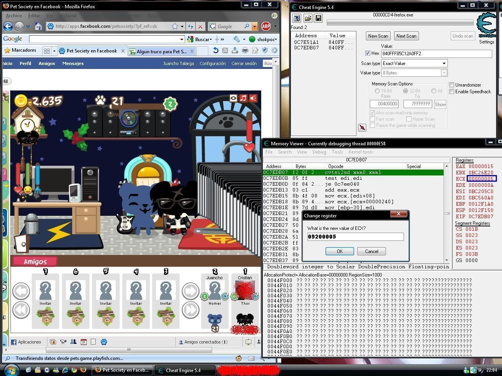Switch to the Algun truco para Pet S... tab
502x376 pixels.
tap(162, 51)
